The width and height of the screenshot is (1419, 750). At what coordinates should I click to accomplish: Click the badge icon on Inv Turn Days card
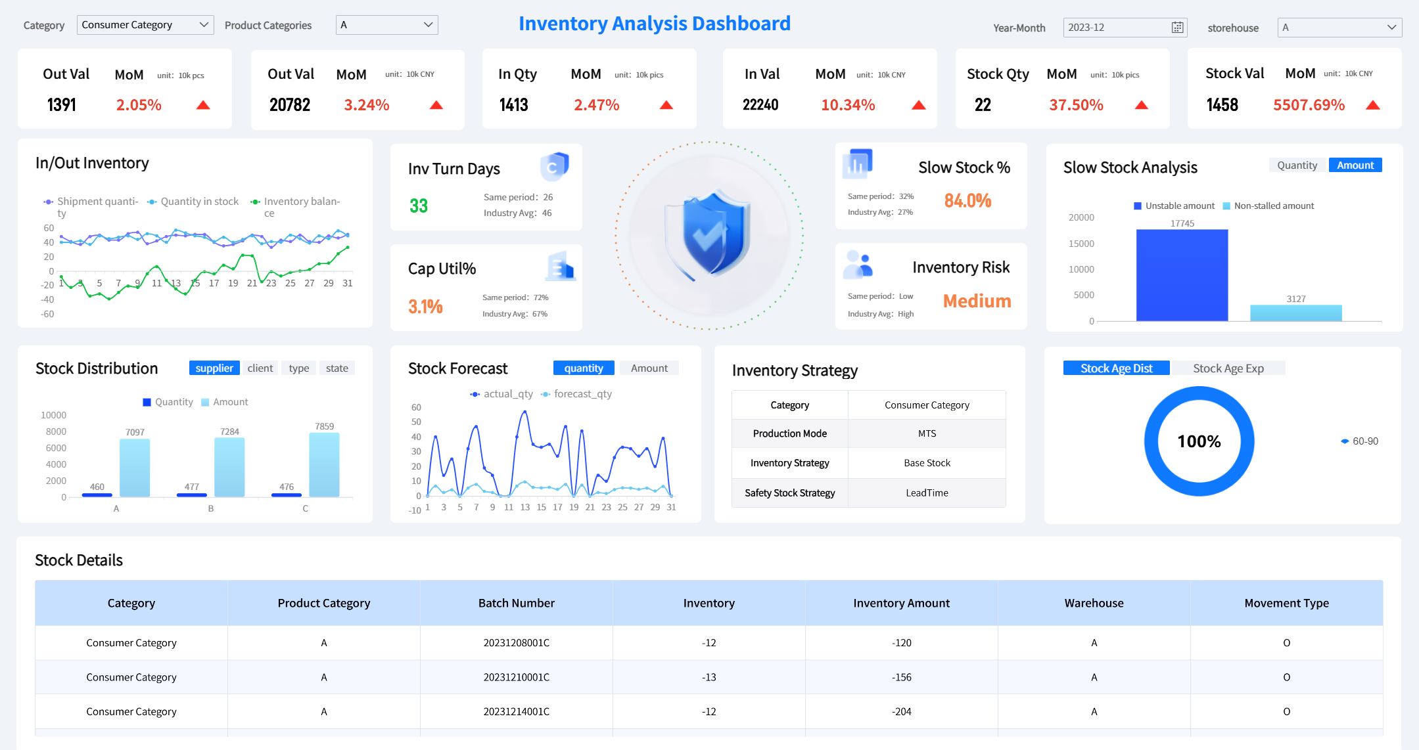[555, 166]
